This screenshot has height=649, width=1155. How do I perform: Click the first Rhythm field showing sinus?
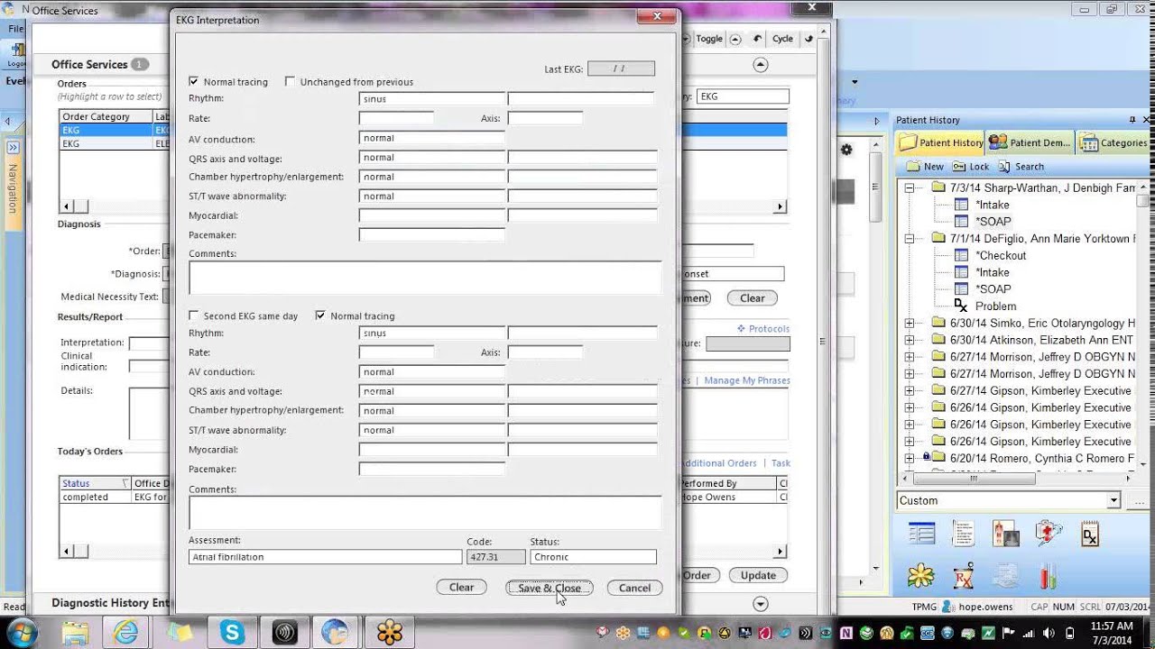(431, 99)
